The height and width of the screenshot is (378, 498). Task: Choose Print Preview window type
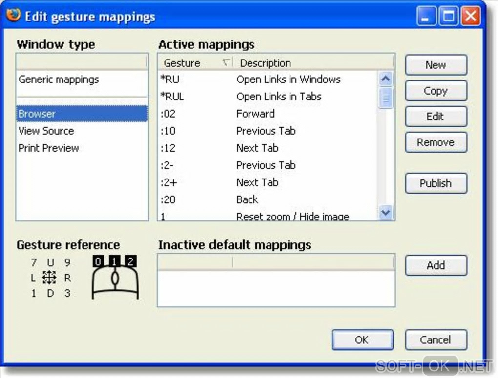82,148
